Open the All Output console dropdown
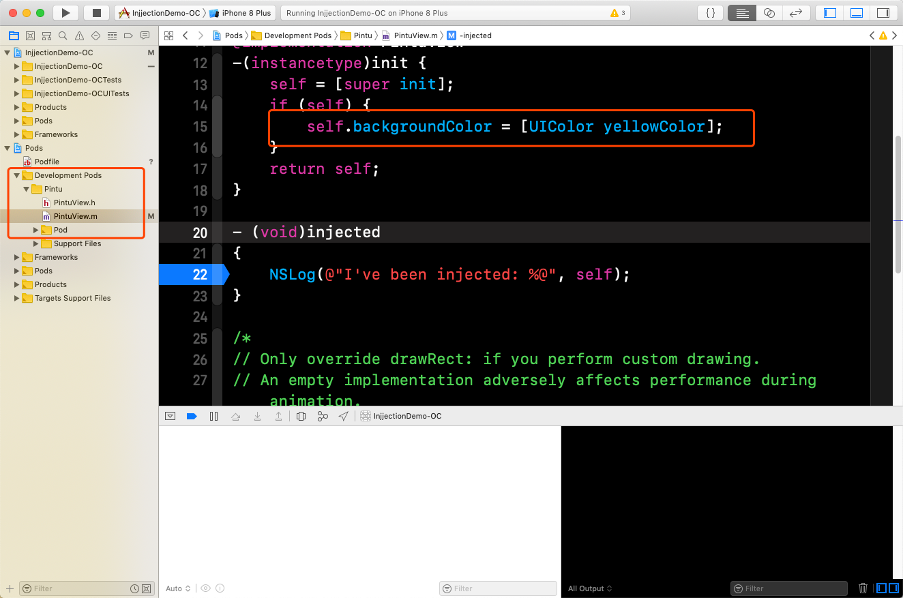Screen dimensions: 903x598 tap(590, 588)
